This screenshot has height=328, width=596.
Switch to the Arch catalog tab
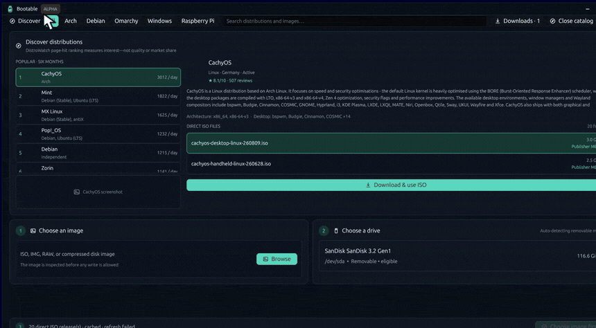click(x=70, y=21)
